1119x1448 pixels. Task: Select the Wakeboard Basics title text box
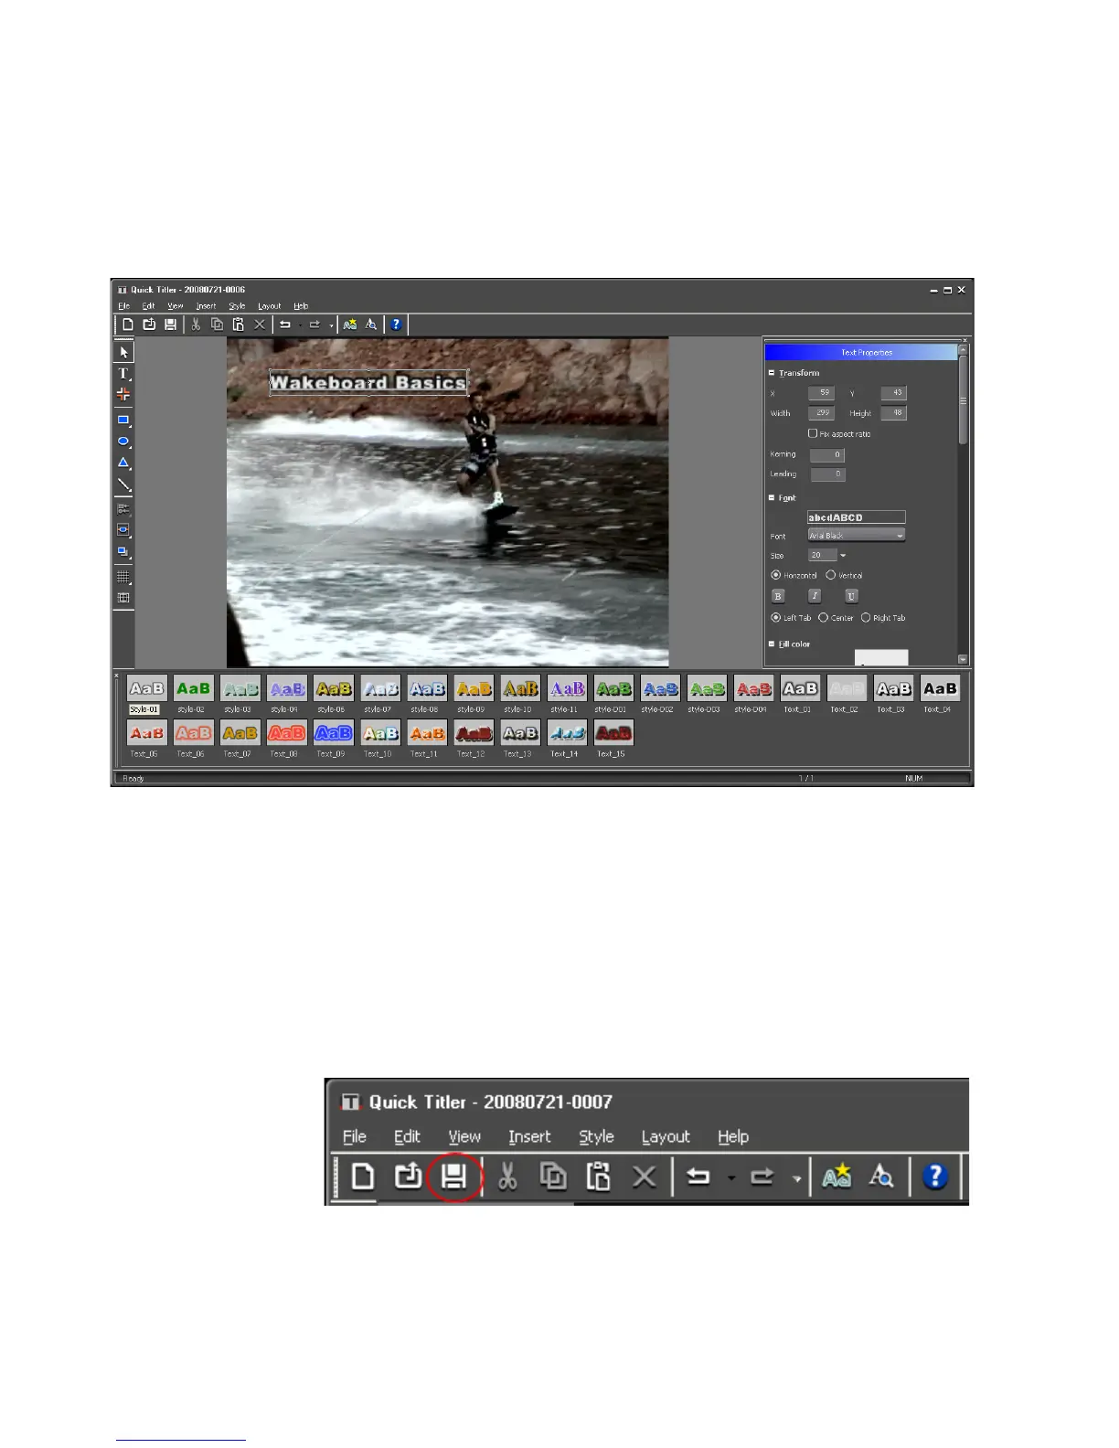[368, 382]
